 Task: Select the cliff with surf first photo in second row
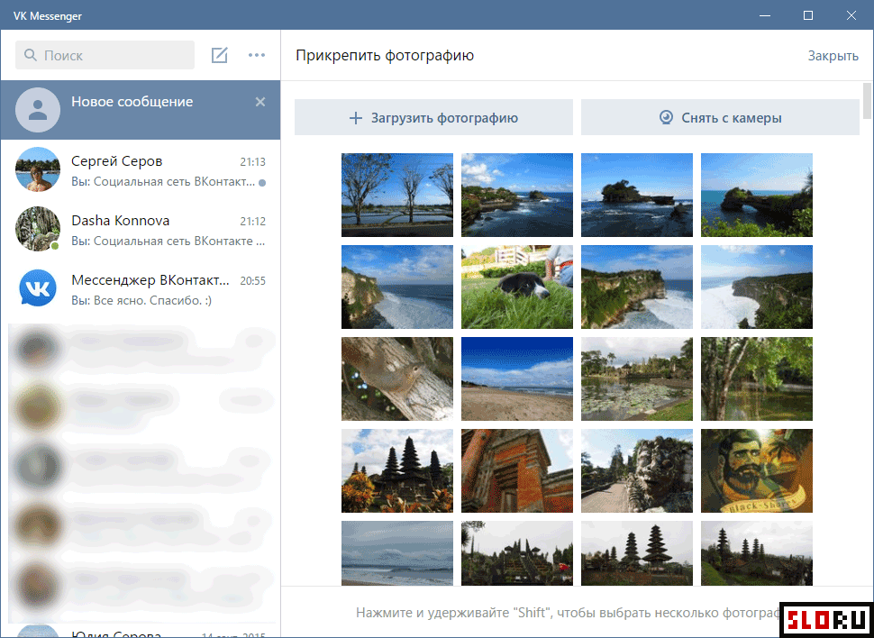coord(397,287)
